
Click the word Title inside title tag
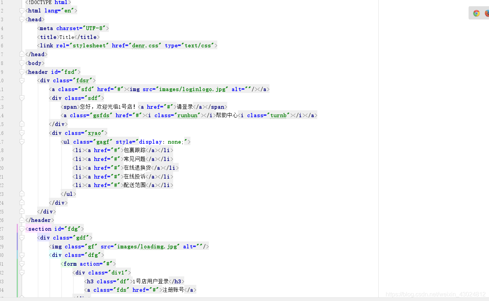click(67, 37)
